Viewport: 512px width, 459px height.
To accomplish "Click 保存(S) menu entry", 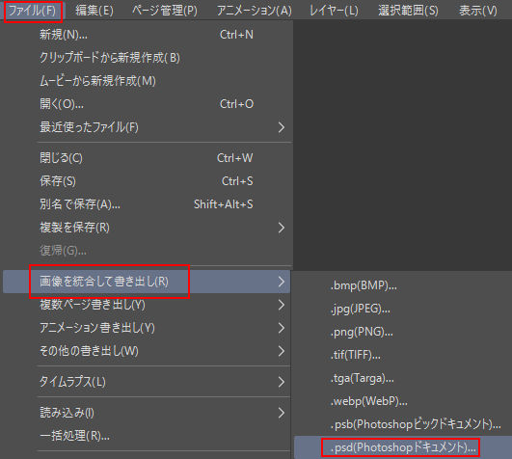I will point(147,181).
